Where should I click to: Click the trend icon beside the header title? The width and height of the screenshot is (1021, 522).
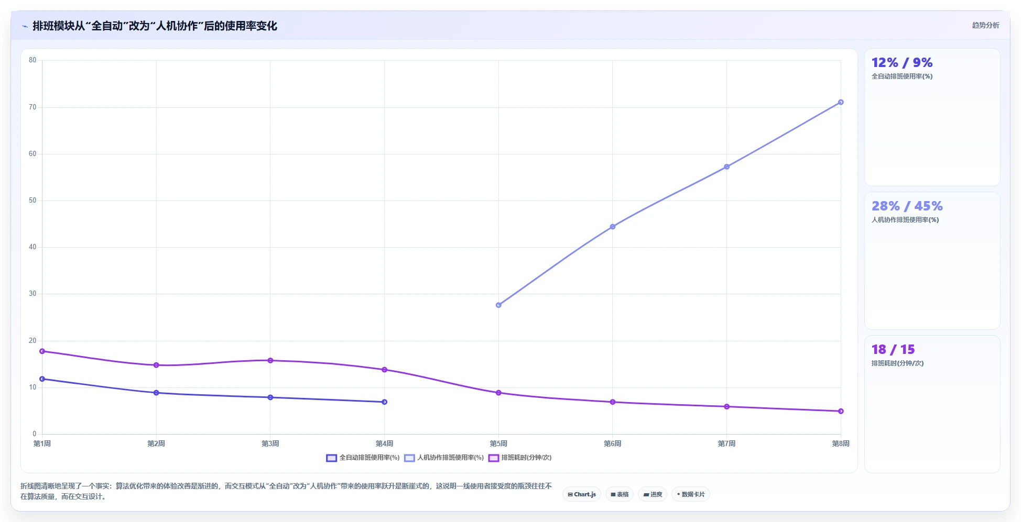point(25,26)
